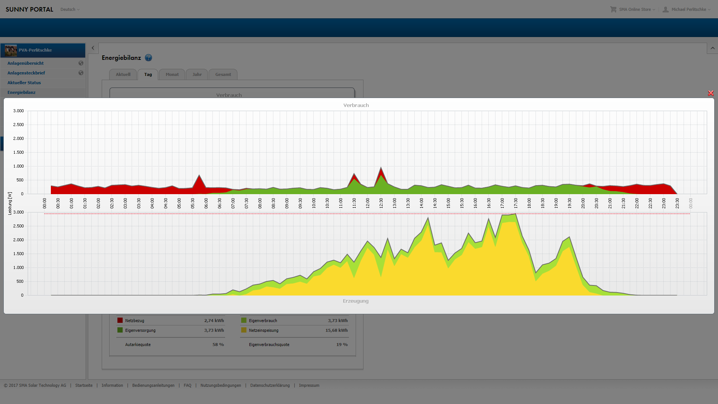Collapse the left sidebar with arrow
This screenshot has height=404, width=718.
(93, 48)
